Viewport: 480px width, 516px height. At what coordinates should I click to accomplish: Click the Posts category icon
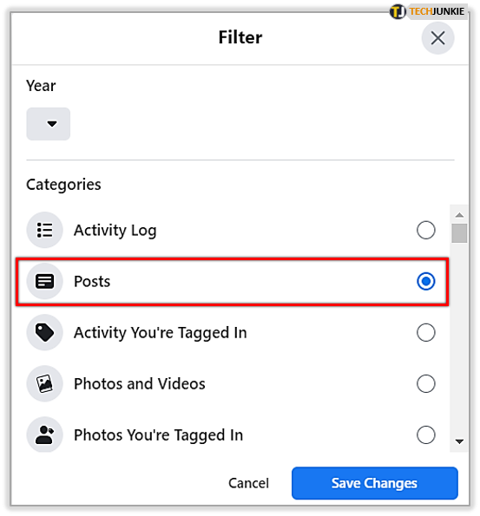[x=45, y=281]
